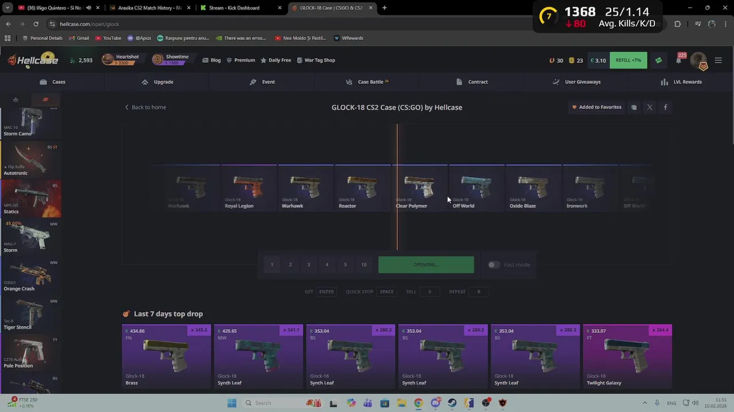Click the green icon button beside REFILL
734x412 pixels.
click(658, 60)
